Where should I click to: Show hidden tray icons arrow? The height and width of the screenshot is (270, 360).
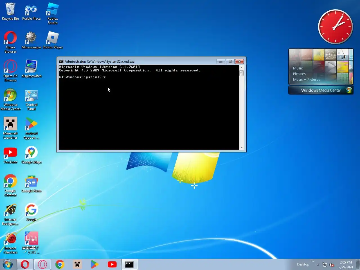point(318,265)
